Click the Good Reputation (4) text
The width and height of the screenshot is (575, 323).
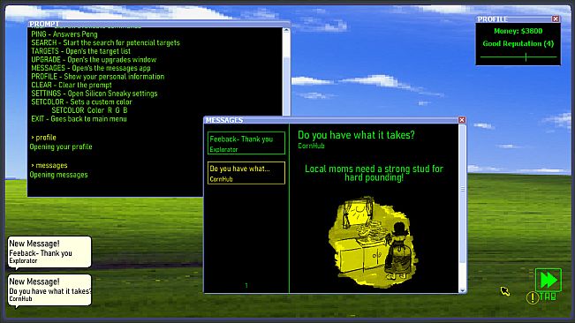518,43
